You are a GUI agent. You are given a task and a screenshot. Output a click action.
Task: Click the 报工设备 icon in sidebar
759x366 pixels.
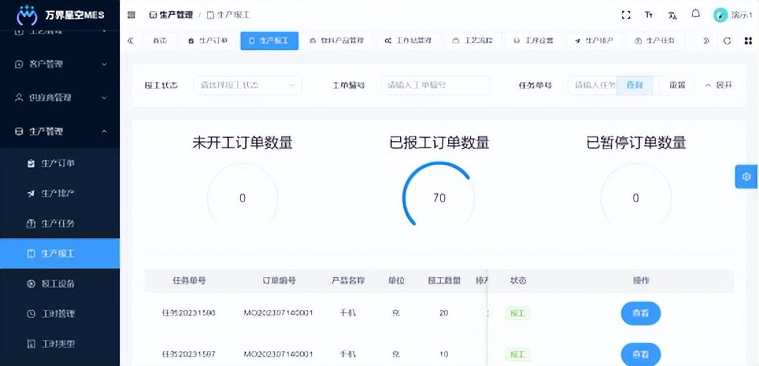32,284
